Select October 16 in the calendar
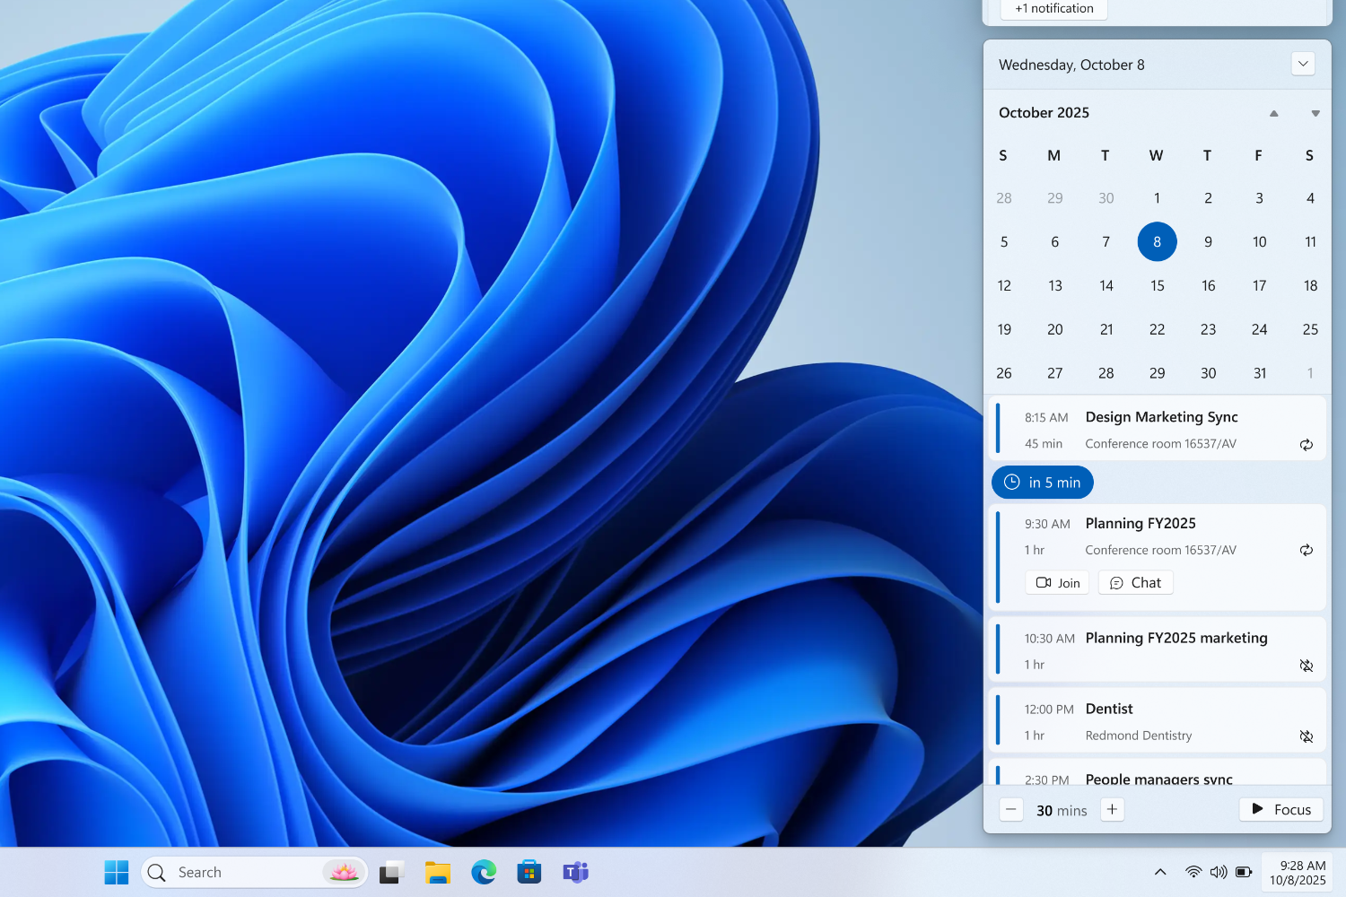Viewport: 1346px width, 897px height. point(1209,286)
